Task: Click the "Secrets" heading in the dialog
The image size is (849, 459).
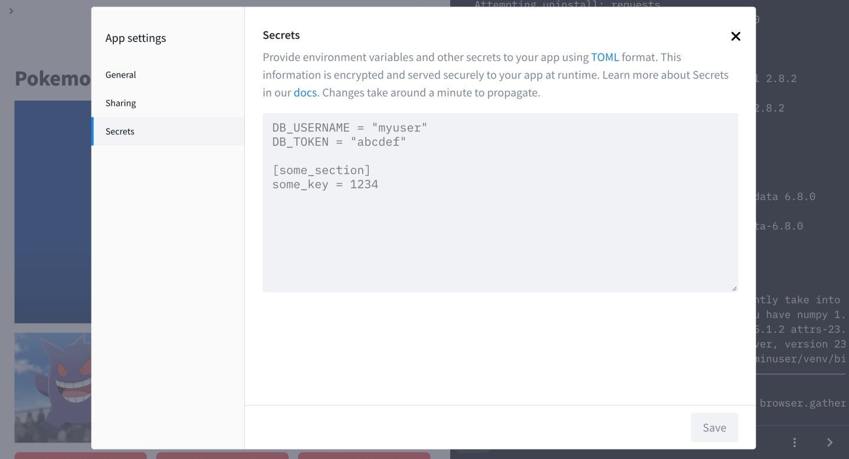Action: 281,35
